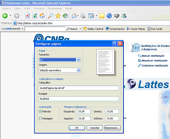This screenshot has width=170, height=139.
Task: Click the Lattes logo on the page
Action: point(148,84)
